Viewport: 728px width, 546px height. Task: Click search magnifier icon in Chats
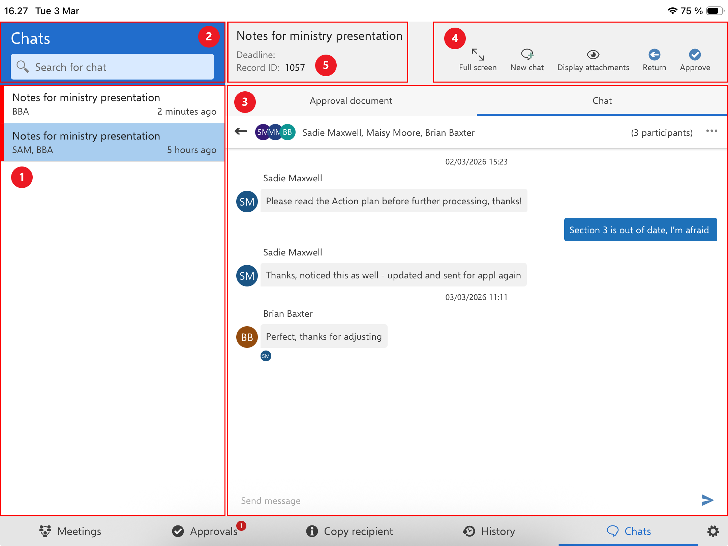pos(23,66)
